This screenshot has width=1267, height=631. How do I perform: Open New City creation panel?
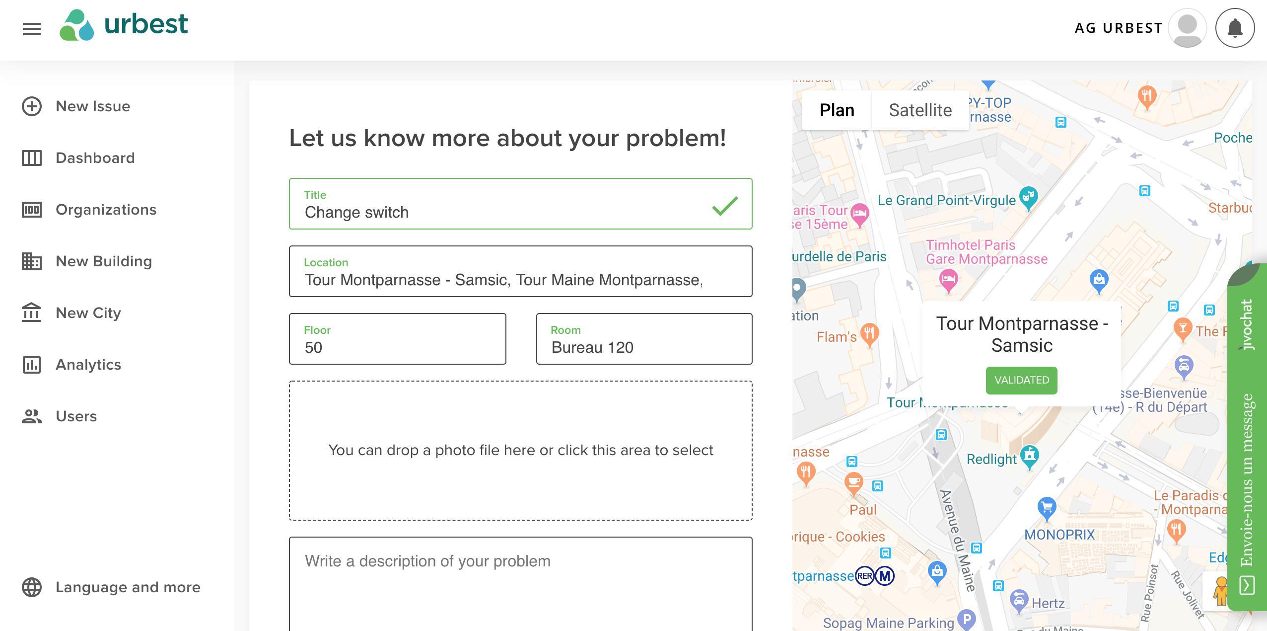click(88, 313)
